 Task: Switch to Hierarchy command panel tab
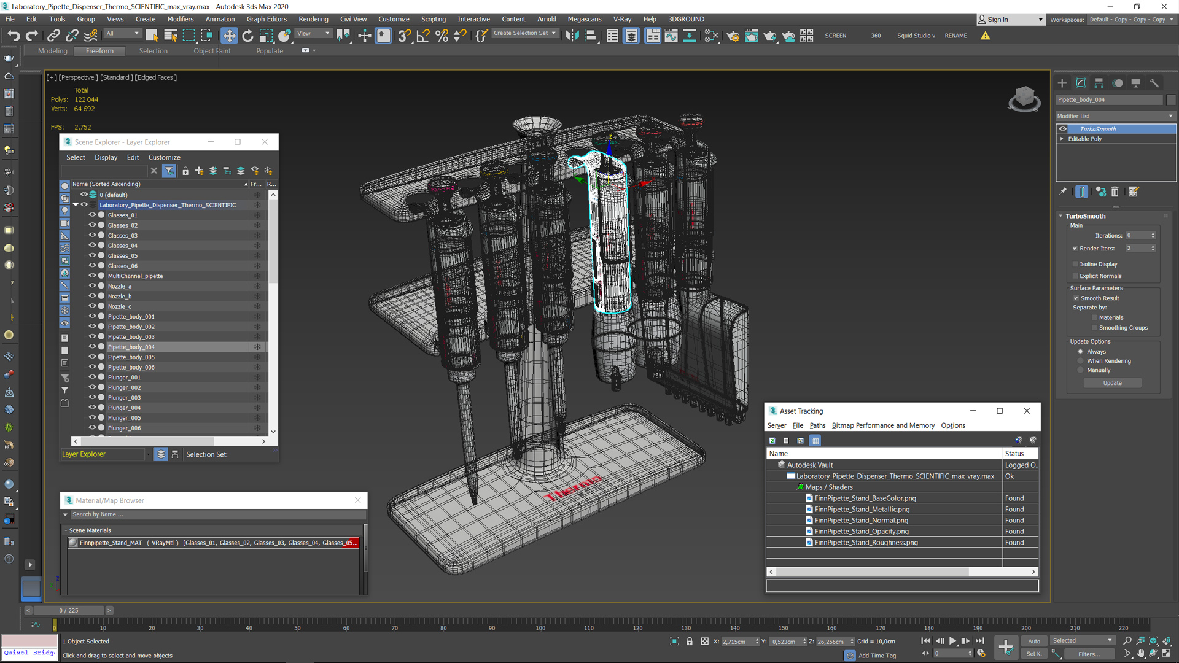click(1099, 83)
